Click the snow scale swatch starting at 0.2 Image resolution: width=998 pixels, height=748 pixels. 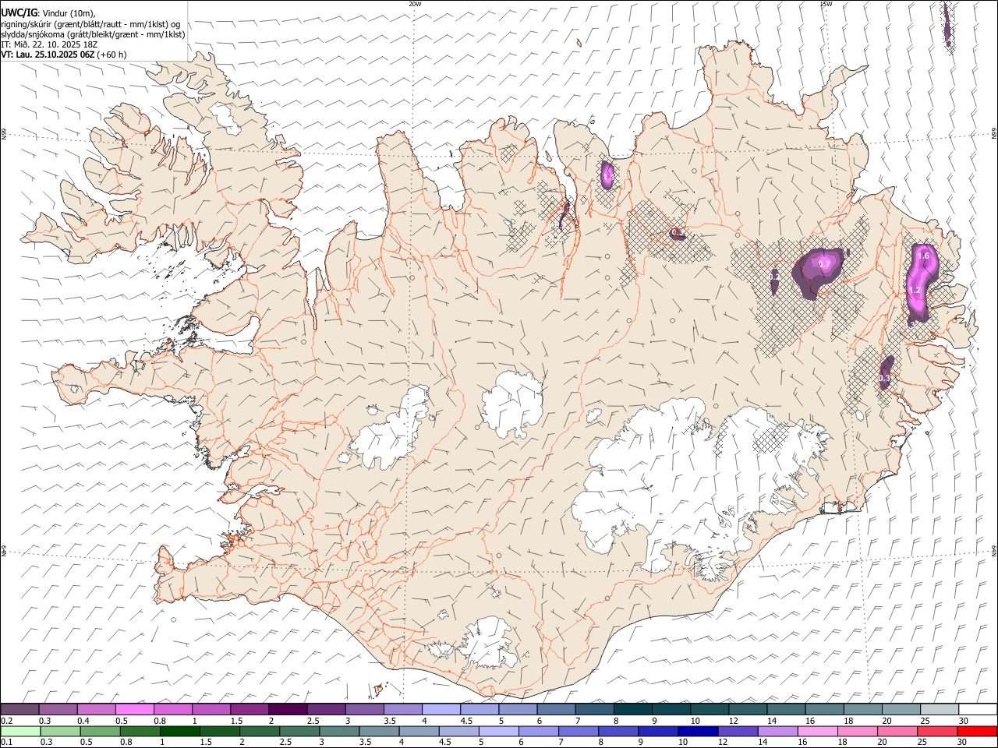tap(19, 709)
